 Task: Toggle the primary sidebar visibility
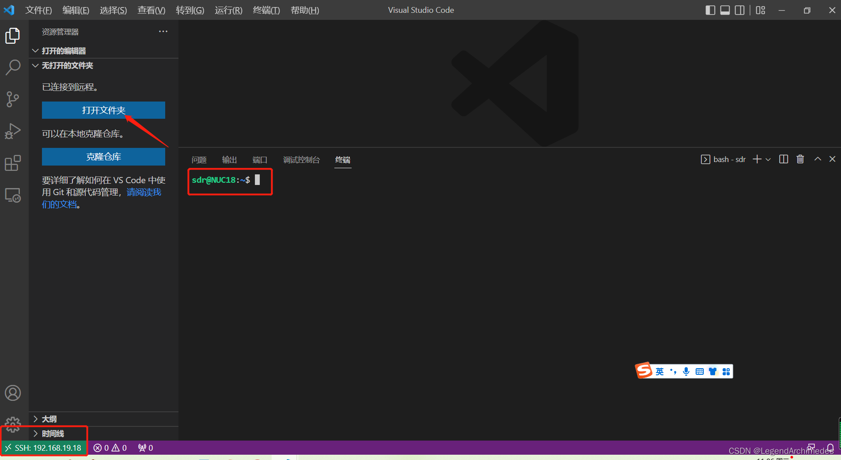(x=710, y=10)
